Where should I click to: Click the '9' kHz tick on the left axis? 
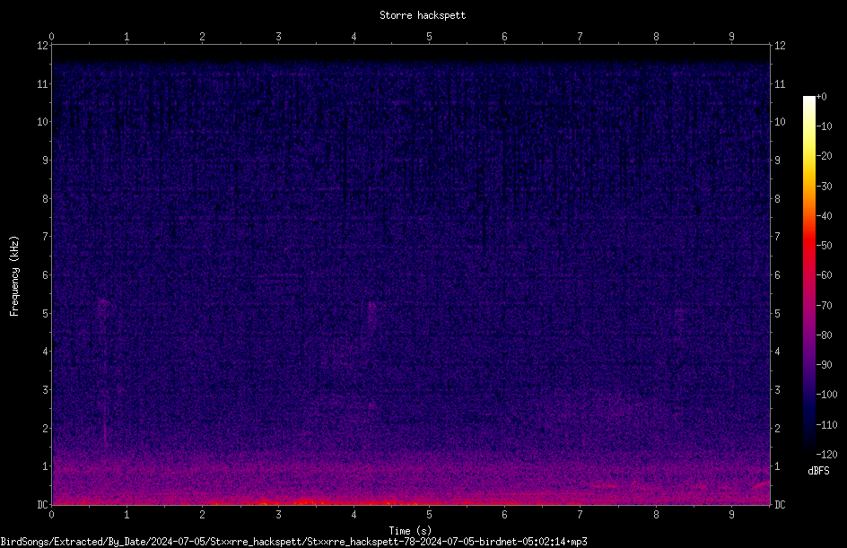(46, 161)
